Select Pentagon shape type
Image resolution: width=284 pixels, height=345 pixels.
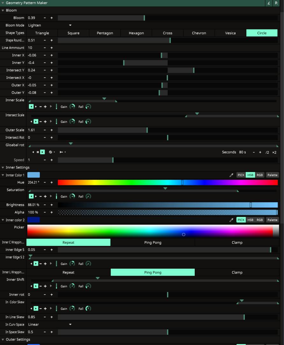coord(105,33)
